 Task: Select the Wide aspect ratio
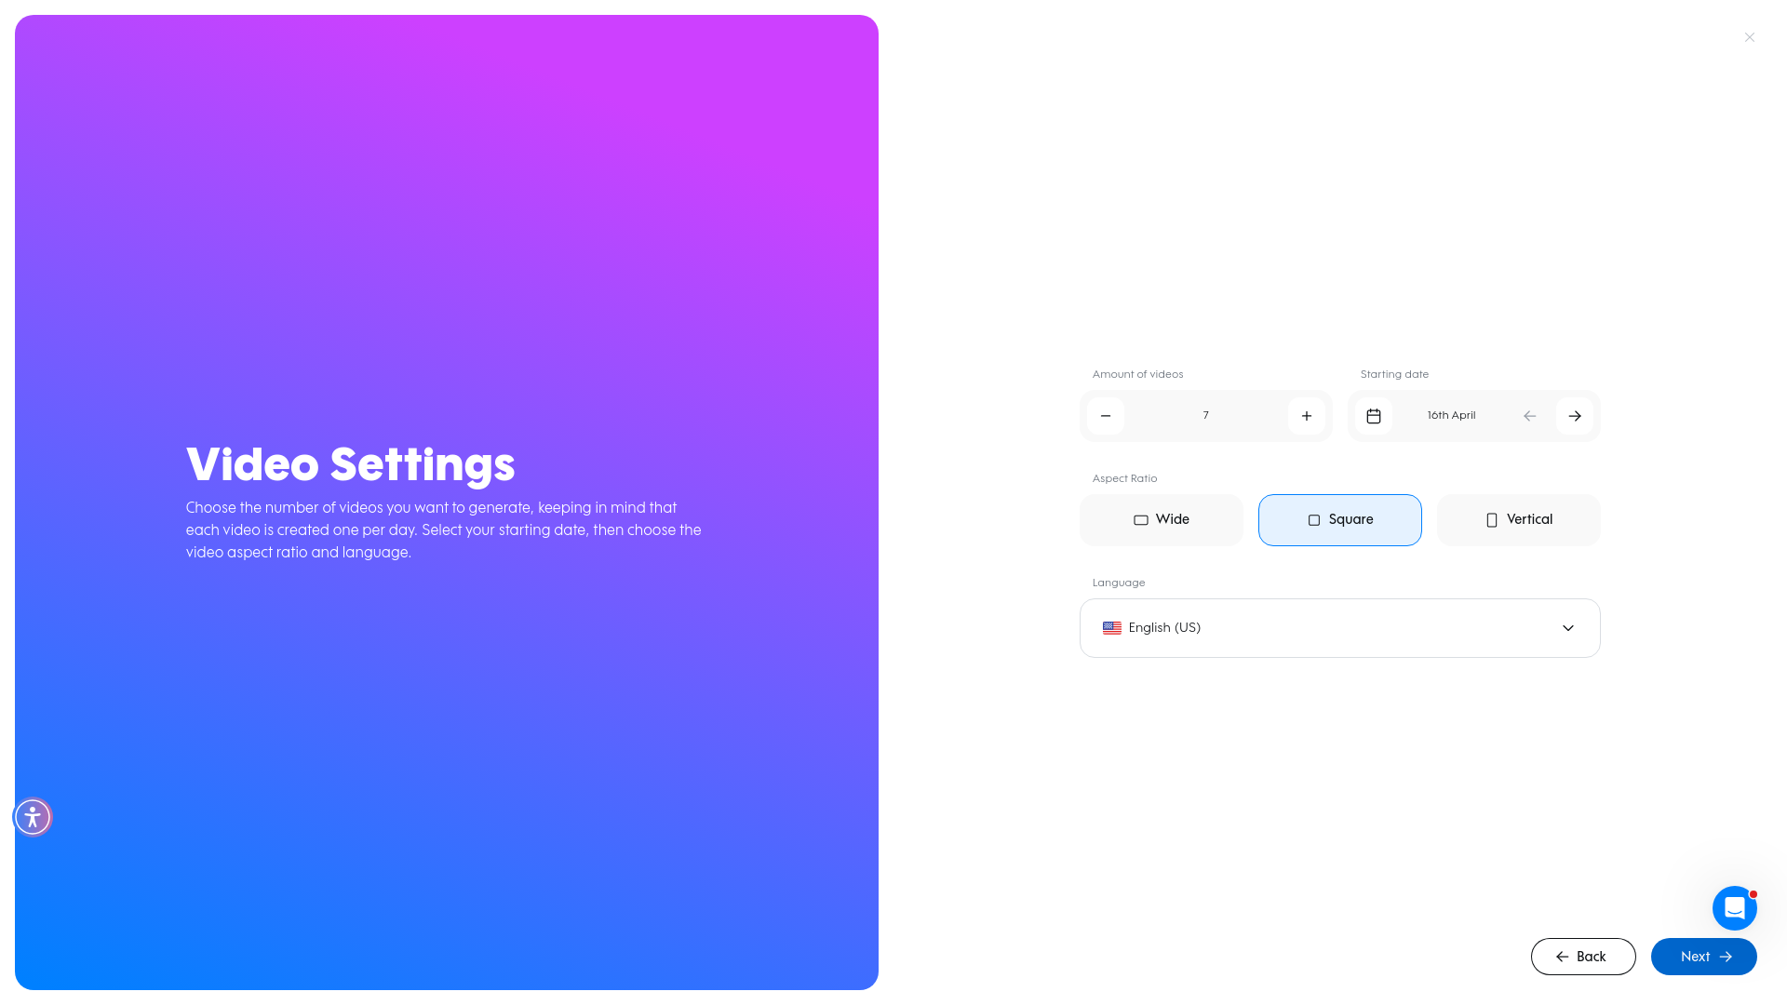pyautogui.click(x=1161, y=519)
